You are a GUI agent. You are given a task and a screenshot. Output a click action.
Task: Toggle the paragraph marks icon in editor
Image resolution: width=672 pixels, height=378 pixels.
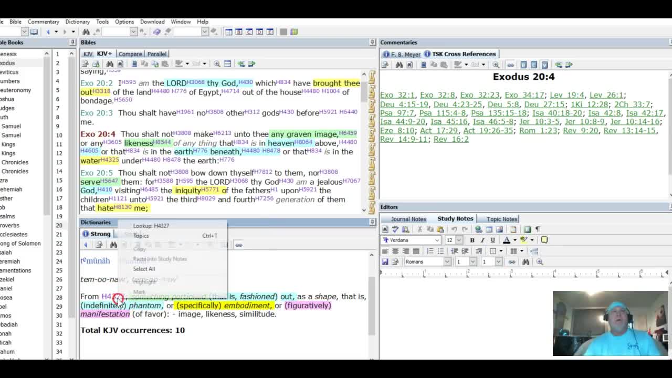coord(537,229)
